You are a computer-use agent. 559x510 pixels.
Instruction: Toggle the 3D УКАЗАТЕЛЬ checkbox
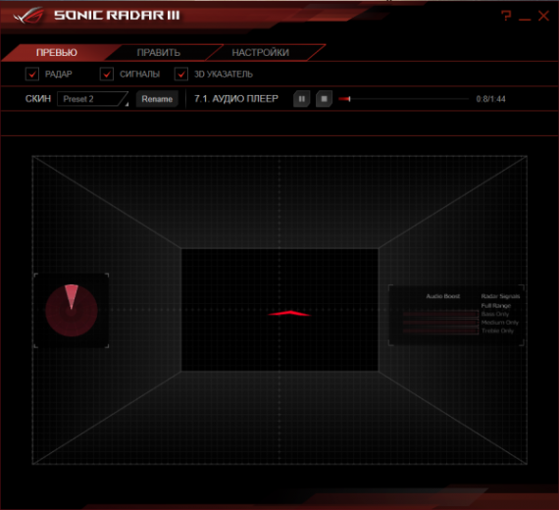coord(181,75)
